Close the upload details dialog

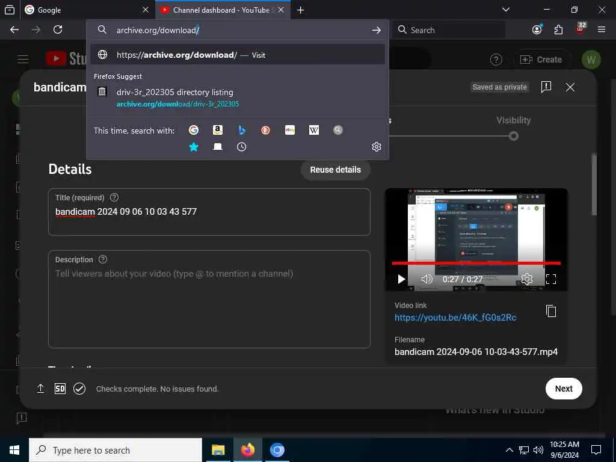570,87
